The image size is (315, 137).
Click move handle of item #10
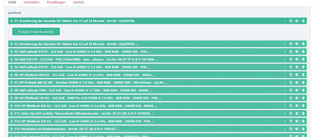click(11, 106)
